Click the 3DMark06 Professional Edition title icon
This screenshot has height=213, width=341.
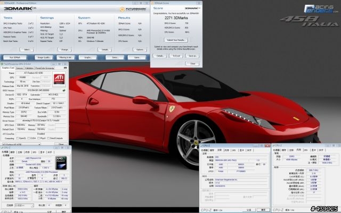pyautogui.click(x=2, y=3)
